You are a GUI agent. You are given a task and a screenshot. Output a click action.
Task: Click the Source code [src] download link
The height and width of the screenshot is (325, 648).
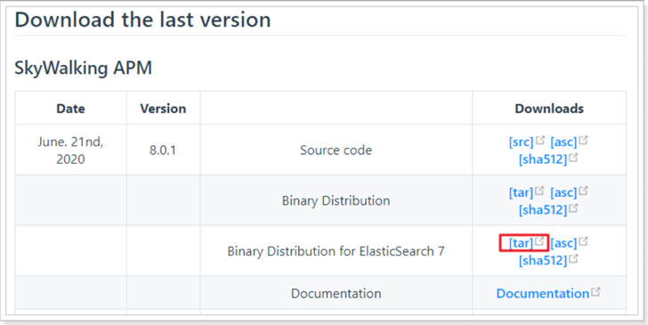pos(521,142)
